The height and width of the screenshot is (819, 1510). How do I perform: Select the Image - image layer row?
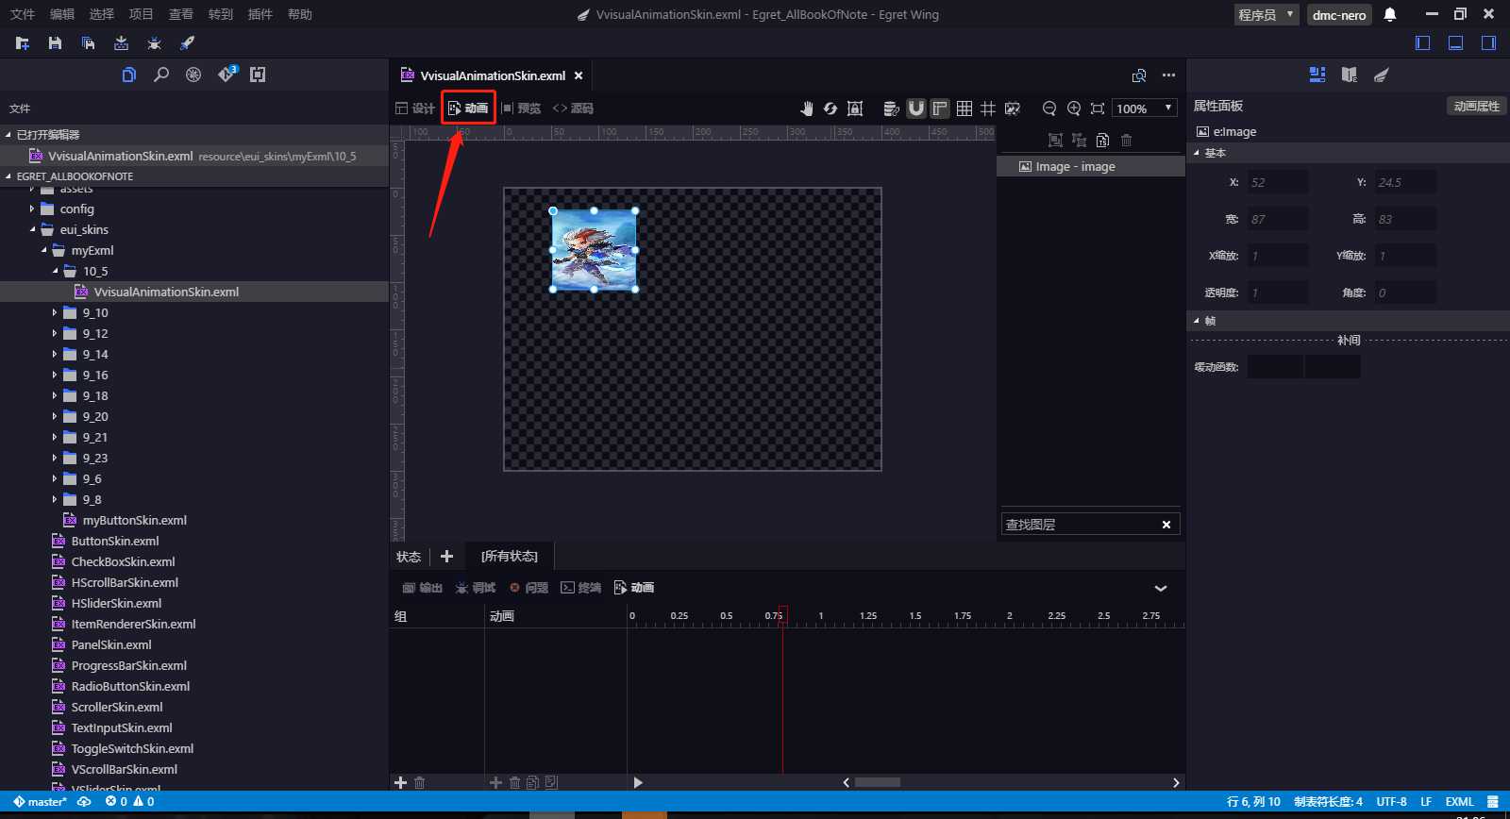1091,166
